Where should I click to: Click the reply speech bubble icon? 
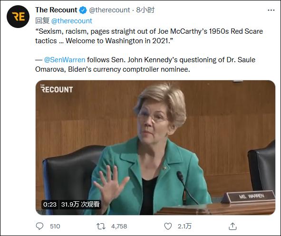39,226
